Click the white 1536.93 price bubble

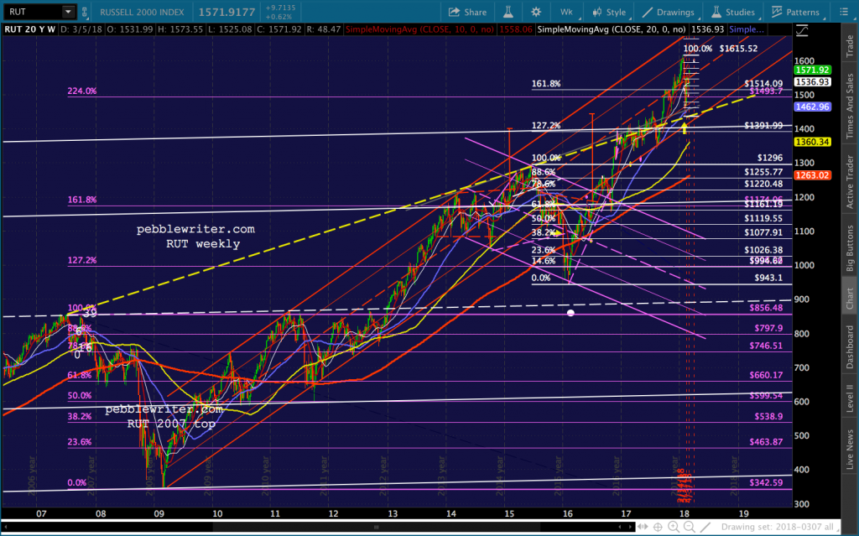(x=812, y=81)
